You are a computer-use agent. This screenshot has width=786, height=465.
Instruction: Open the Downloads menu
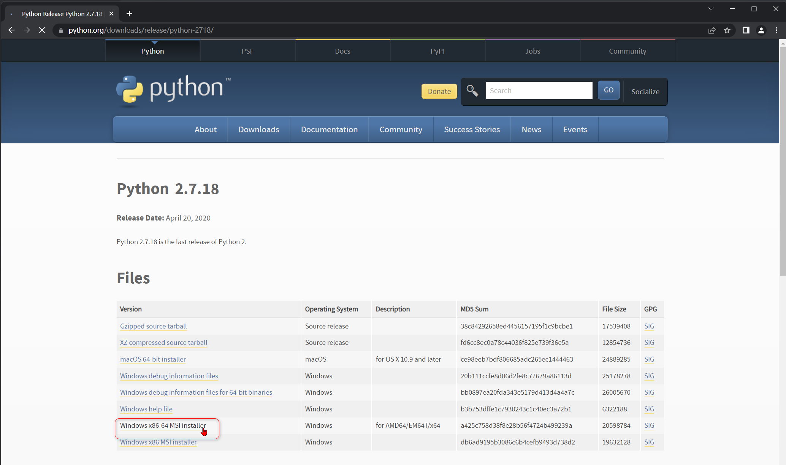coord(259,129)
